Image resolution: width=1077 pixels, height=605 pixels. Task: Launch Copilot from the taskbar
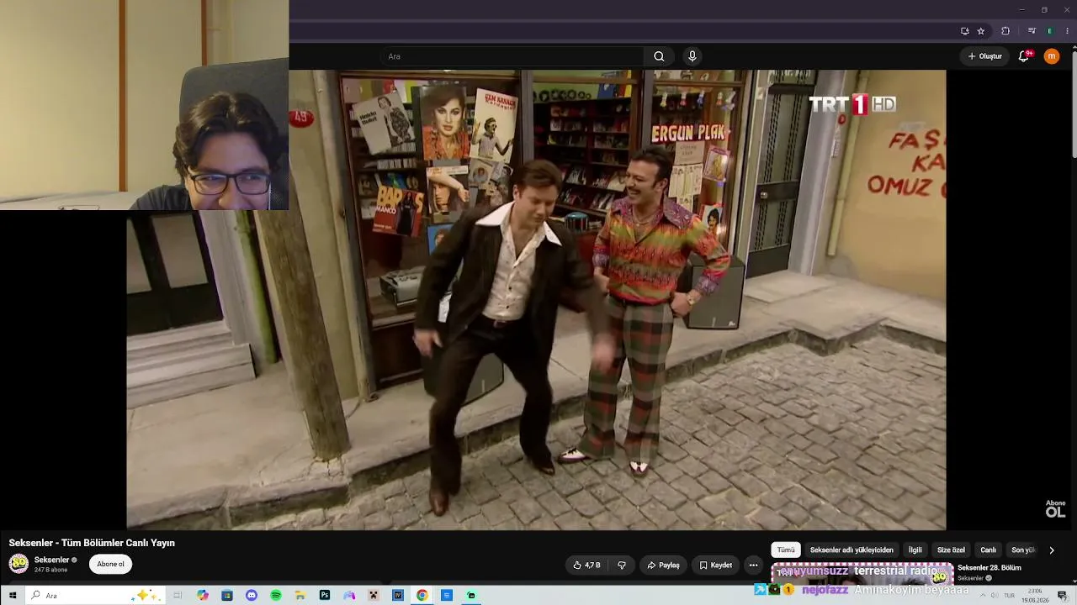click(x=203, y=596)
